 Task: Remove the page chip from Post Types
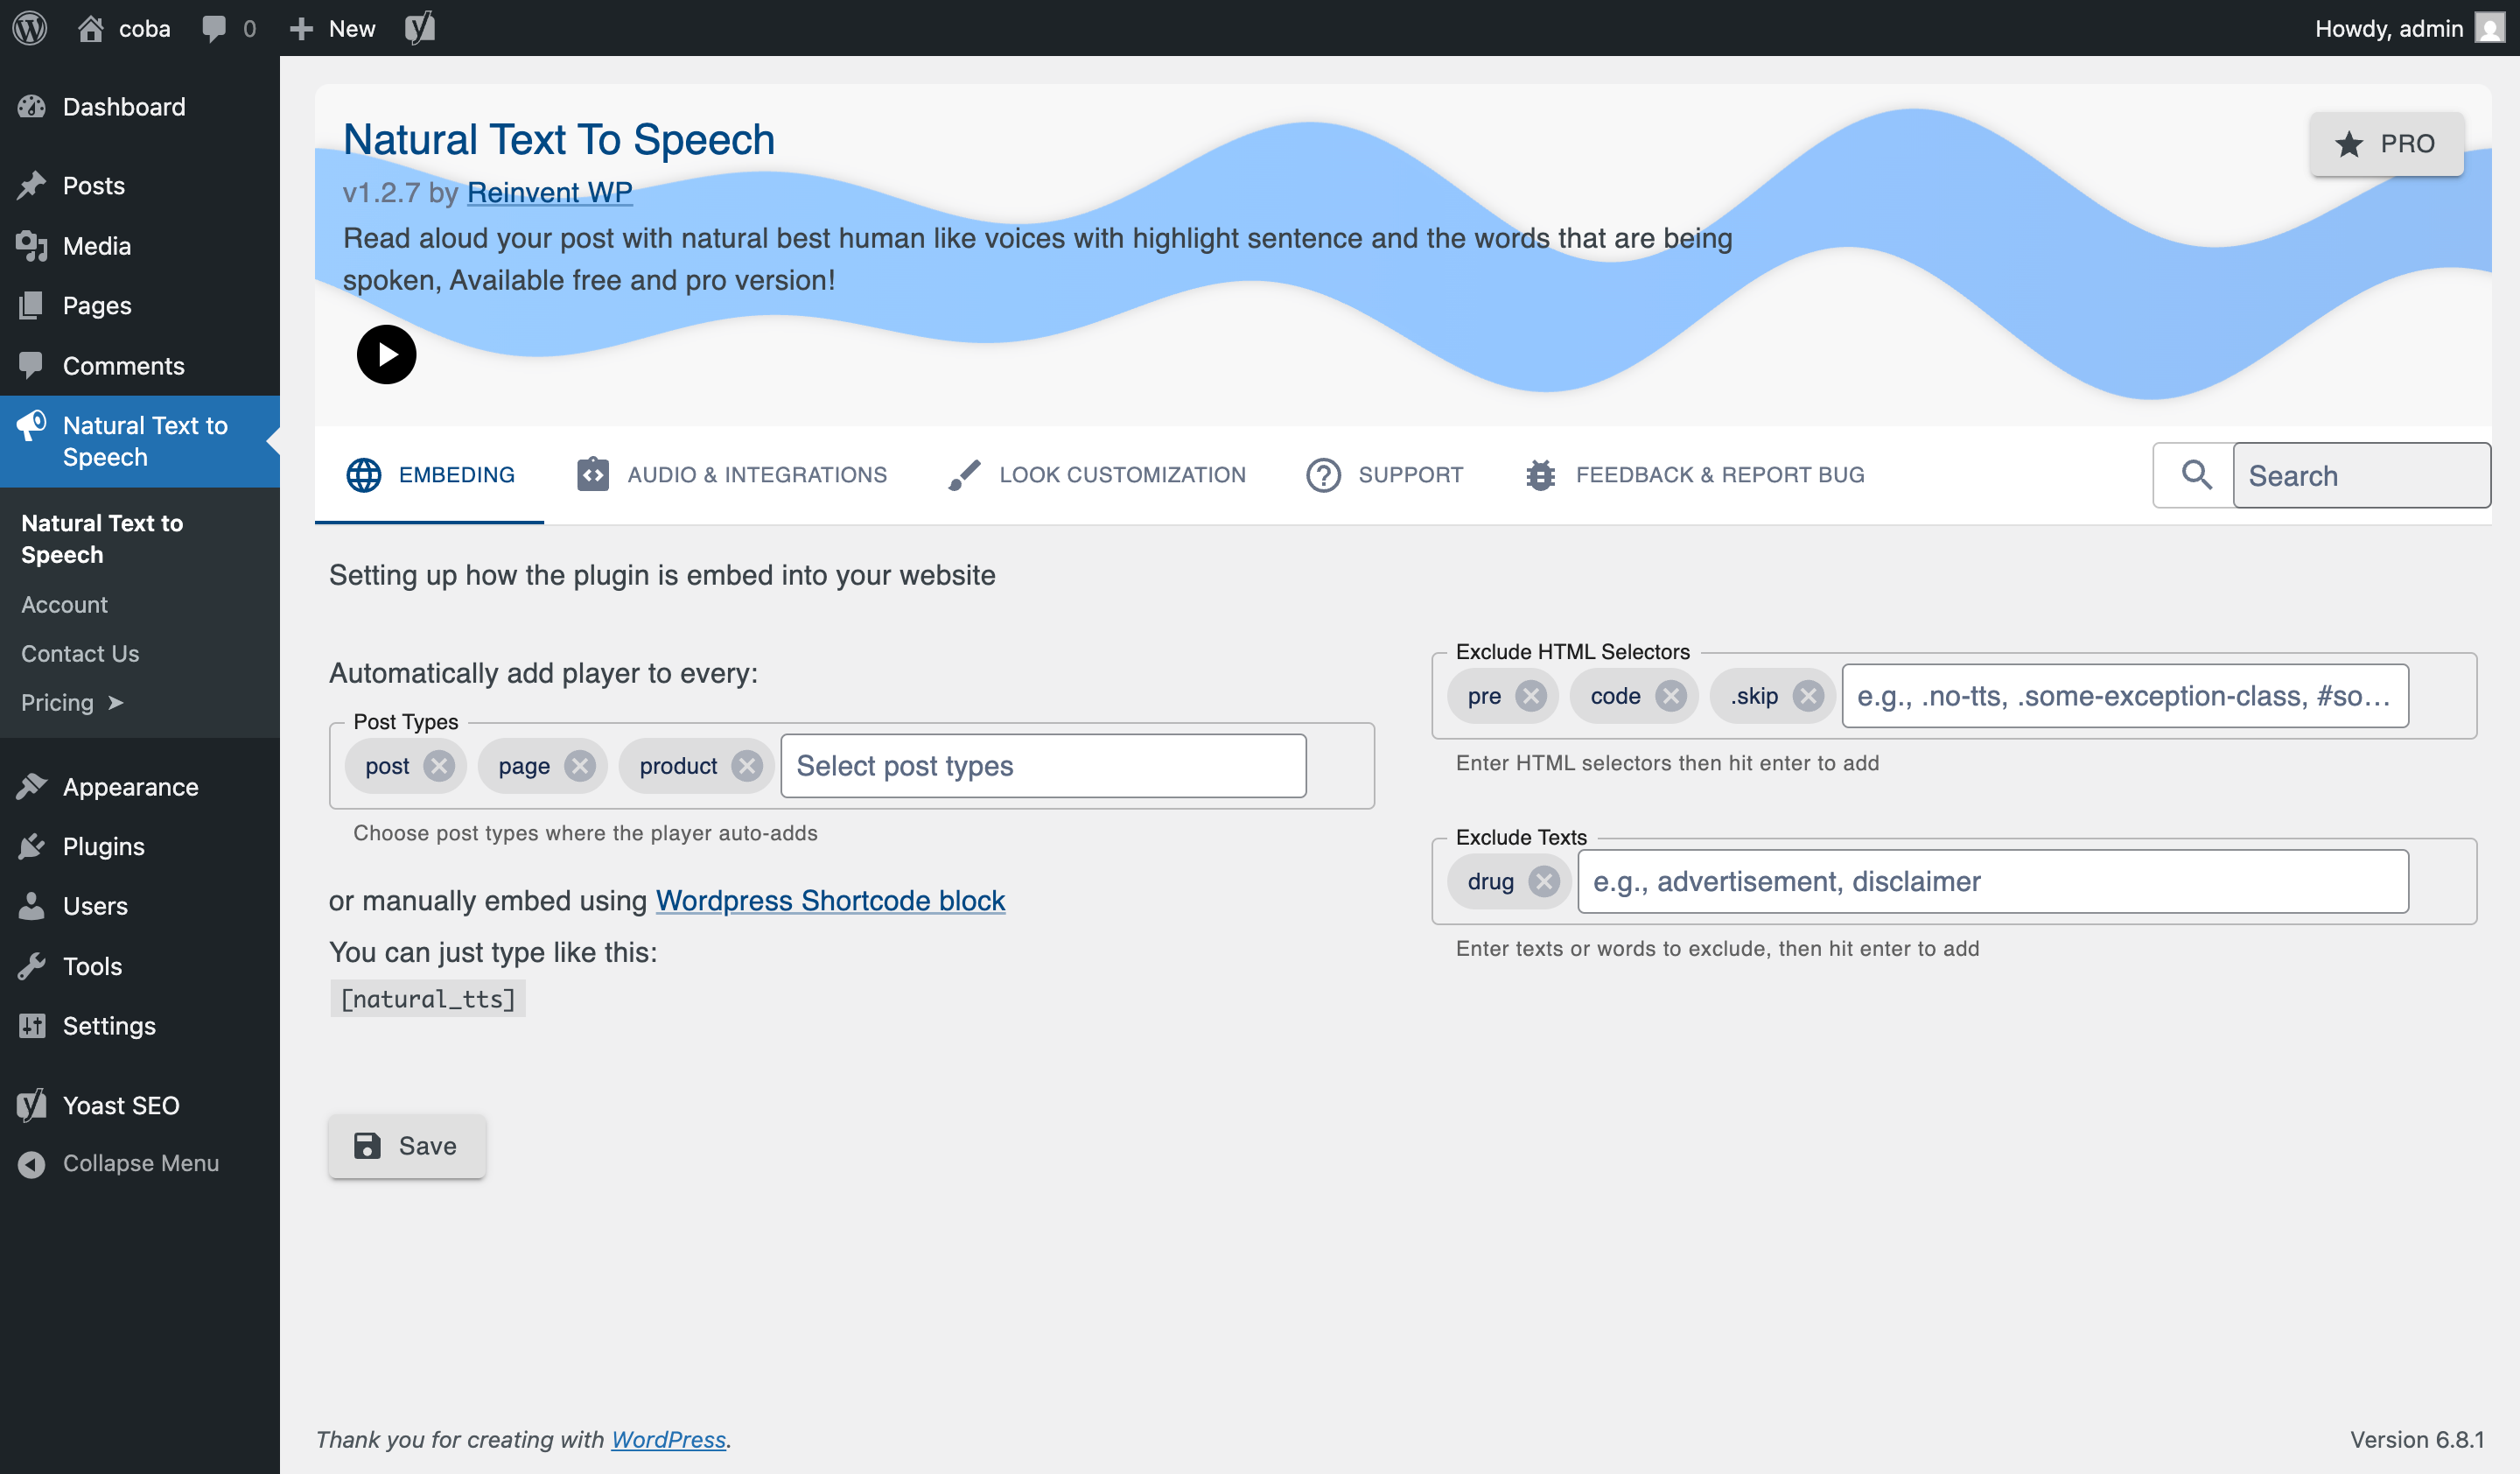point(579,766)
